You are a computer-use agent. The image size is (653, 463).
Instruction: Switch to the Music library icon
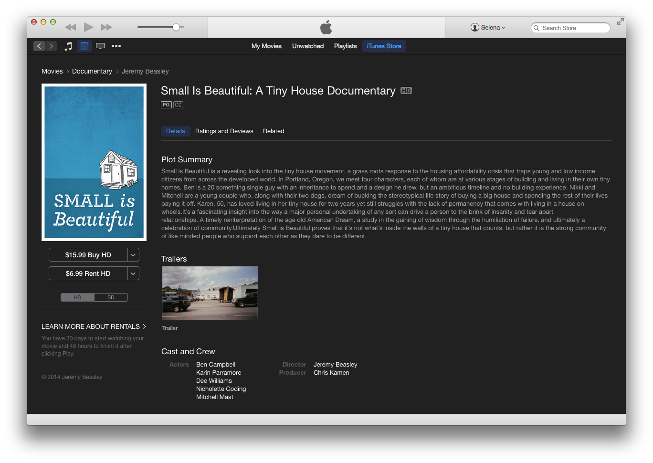point(68,46)
